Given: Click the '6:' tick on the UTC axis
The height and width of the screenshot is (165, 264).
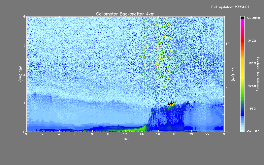Looking at the screenshot, I should [76, 134].
